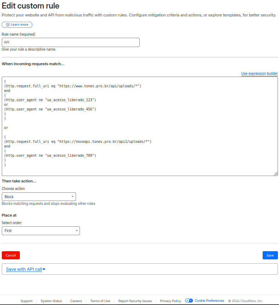View the Privacy Policy
This screenshot has height=305, width=279.
pyautogui.click(x=170, y=301)
